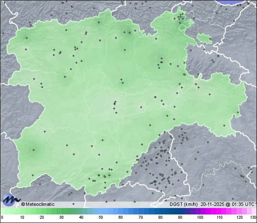
Task: Select the green 30 km/h legend color
Action: click(62, 211)
